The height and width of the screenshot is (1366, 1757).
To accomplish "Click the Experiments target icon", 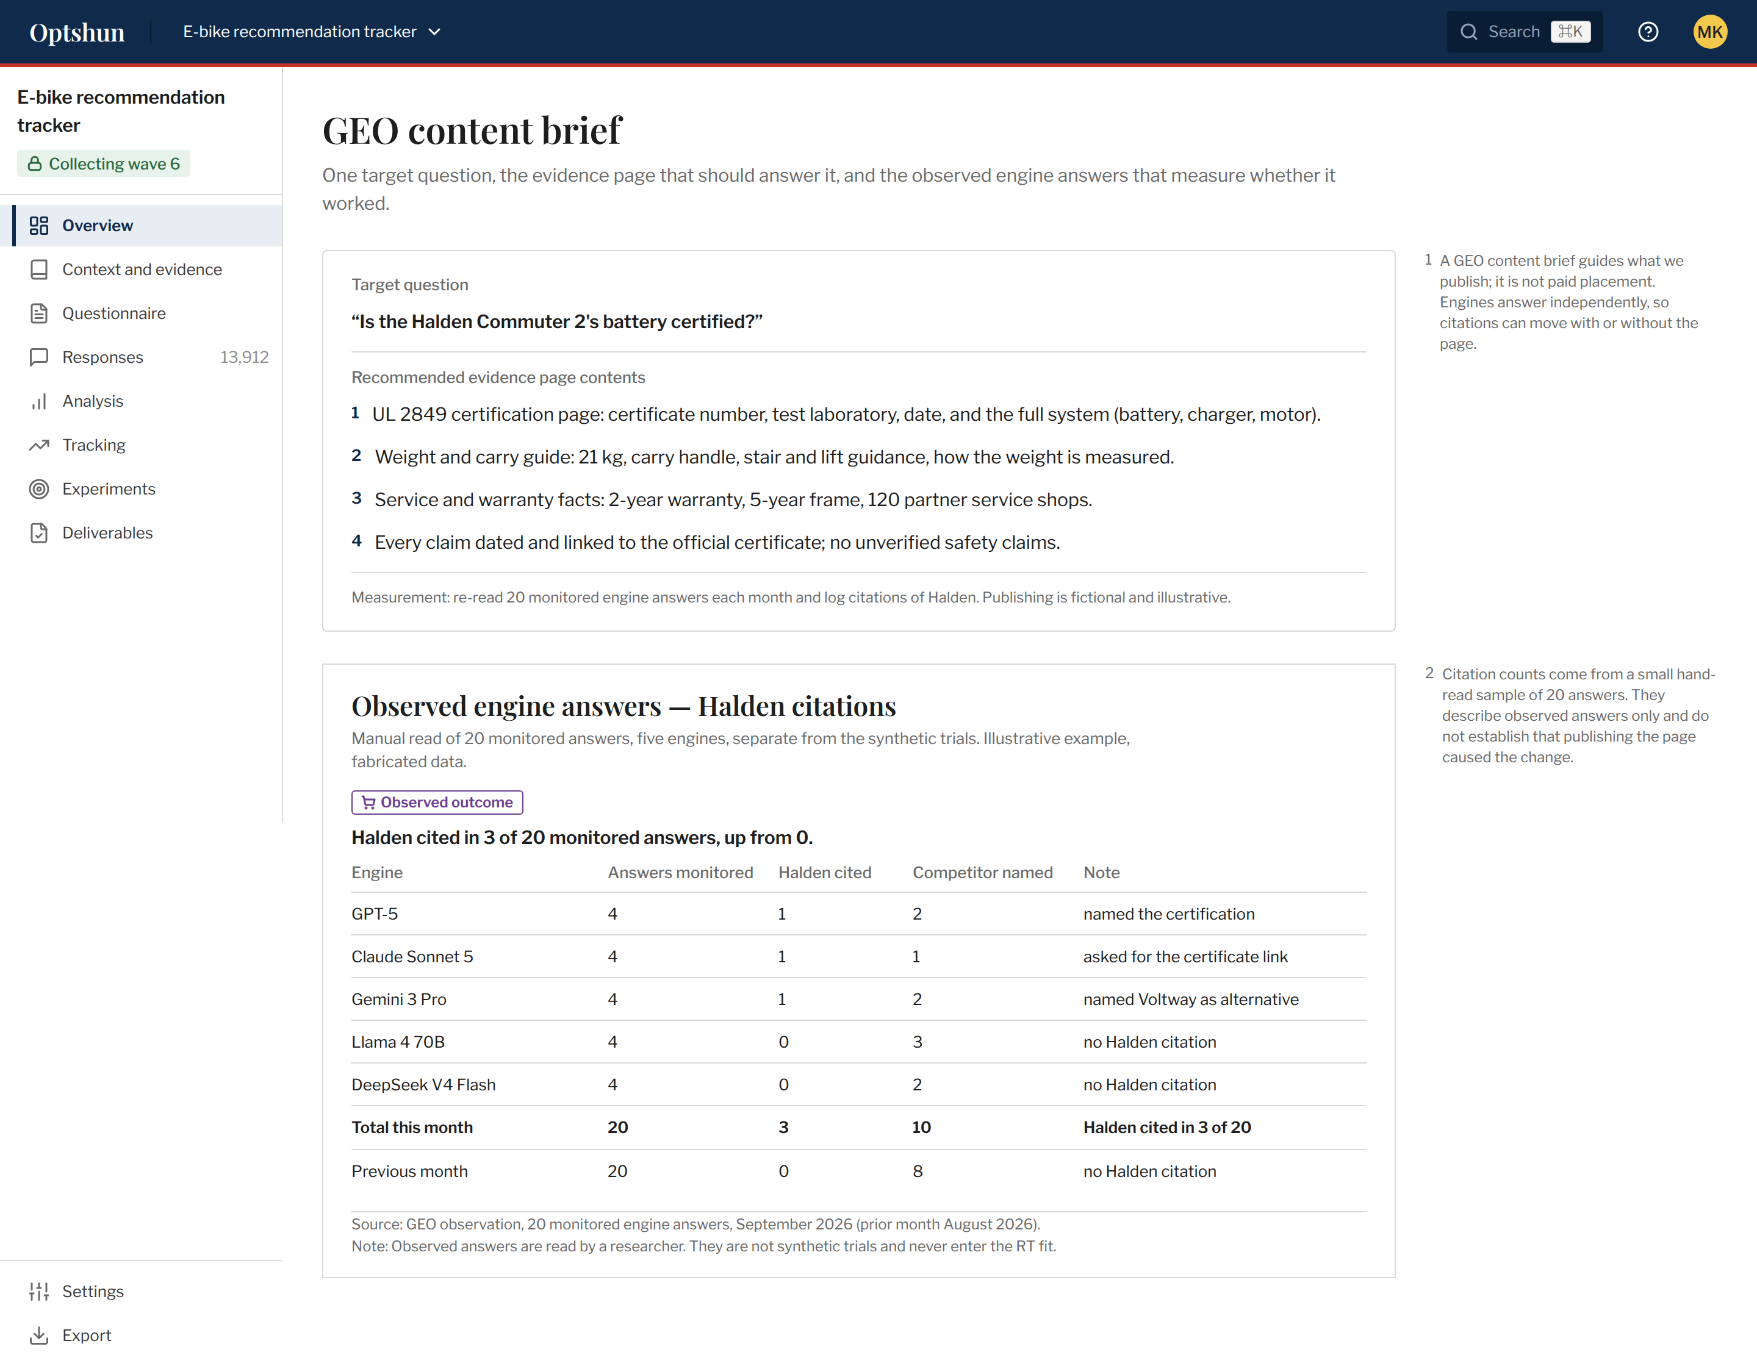I will [38, 489].
